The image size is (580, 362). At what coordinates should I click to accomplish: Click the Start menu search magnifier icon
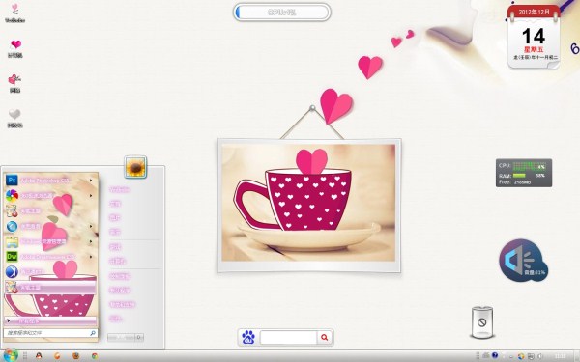93,333
